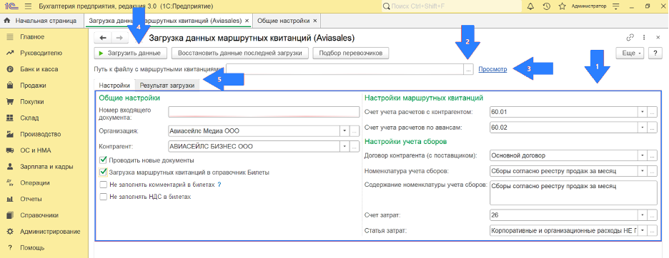Click the Начальная страница home icon
Screen dimensions: 669x258
pos(7,21)
